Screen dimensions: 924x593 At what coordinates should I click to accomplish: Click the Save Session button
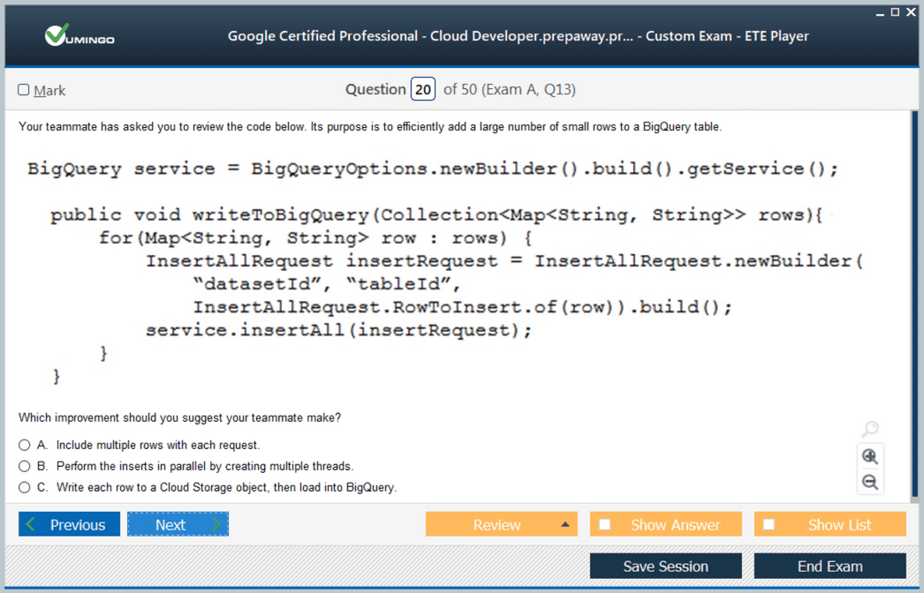[665, 567]
